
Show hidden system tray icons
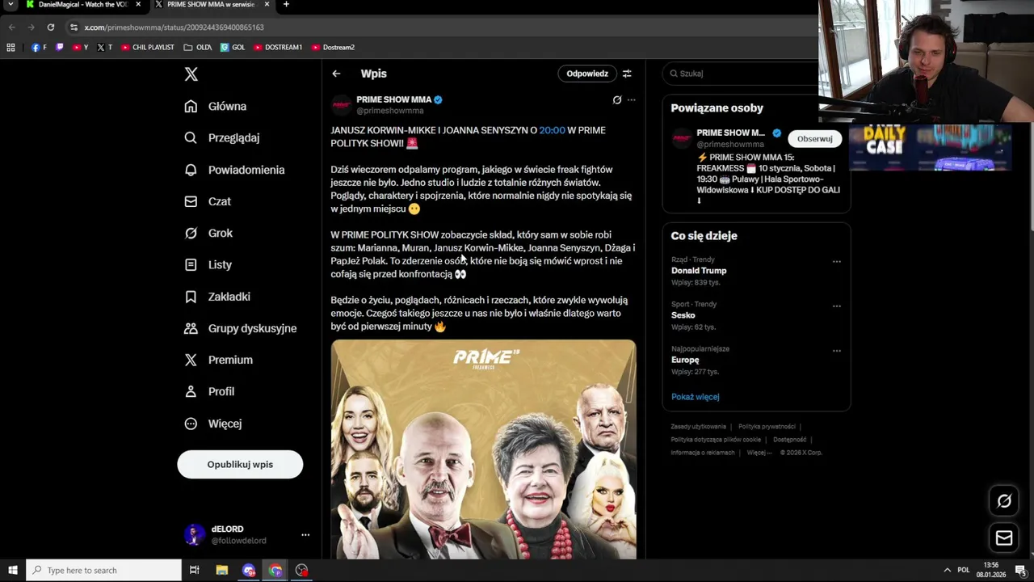[948, 571]
